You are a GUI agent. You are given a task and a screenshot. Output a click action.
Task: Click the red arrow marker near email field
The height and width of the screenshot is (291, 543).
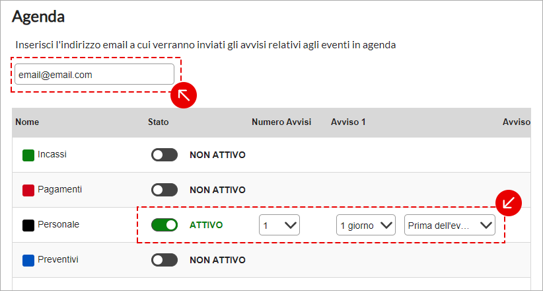184,95
